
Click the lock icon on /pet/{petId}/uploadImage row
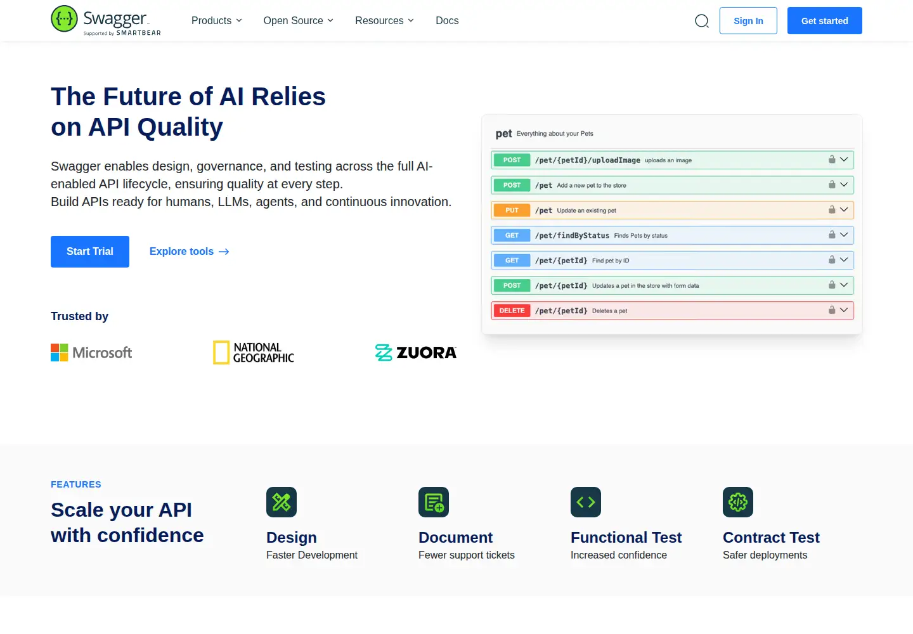(832, 160)
